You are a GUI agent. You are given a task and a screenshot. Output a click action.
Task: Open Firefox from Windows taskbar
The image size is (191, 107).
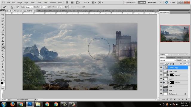(x=12, y=104)
